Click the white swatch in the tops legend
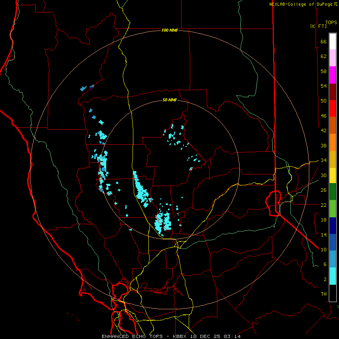339x339 pixels. click(x=333, y=41)
